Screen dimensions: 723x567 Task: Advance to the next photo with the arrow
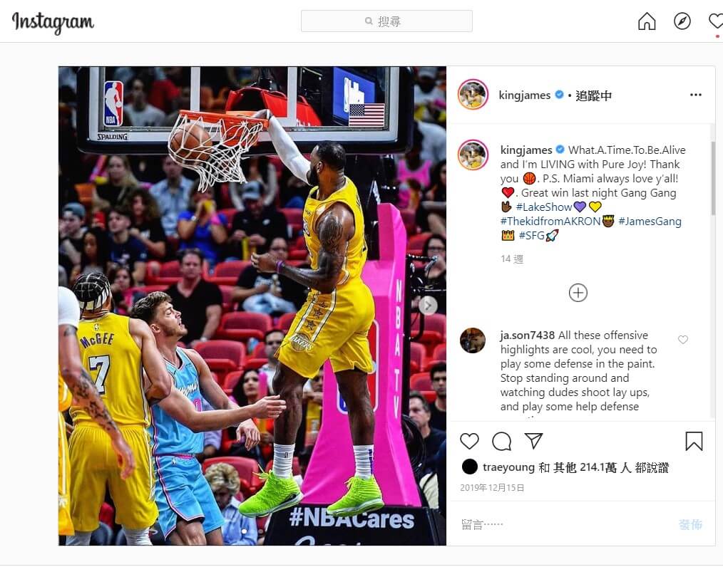click(429, 306)
